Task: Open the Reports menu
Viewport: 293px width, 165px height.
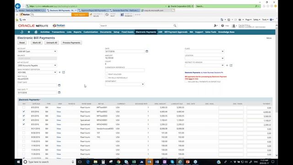Action: pos(77,32)
